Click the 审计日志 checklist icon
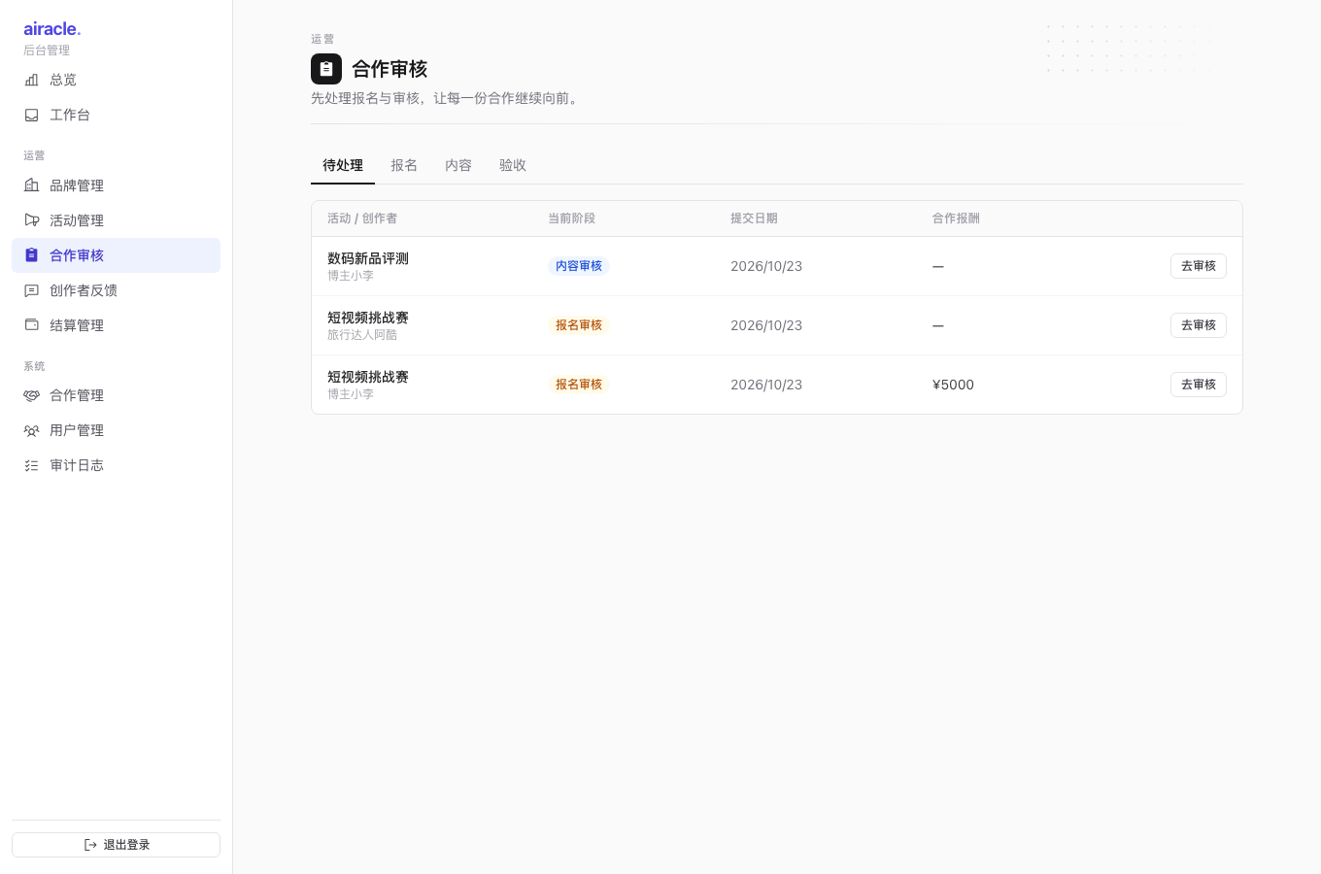Image resolution: width=1321 pixels, height=874 pixels. click(x=31, y=465)
